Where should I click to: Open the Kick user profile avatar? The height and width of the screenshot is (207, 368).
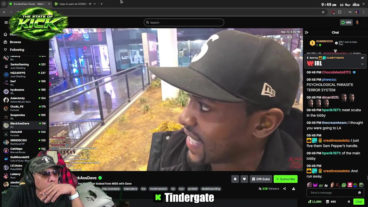click(x=357, y=22)
